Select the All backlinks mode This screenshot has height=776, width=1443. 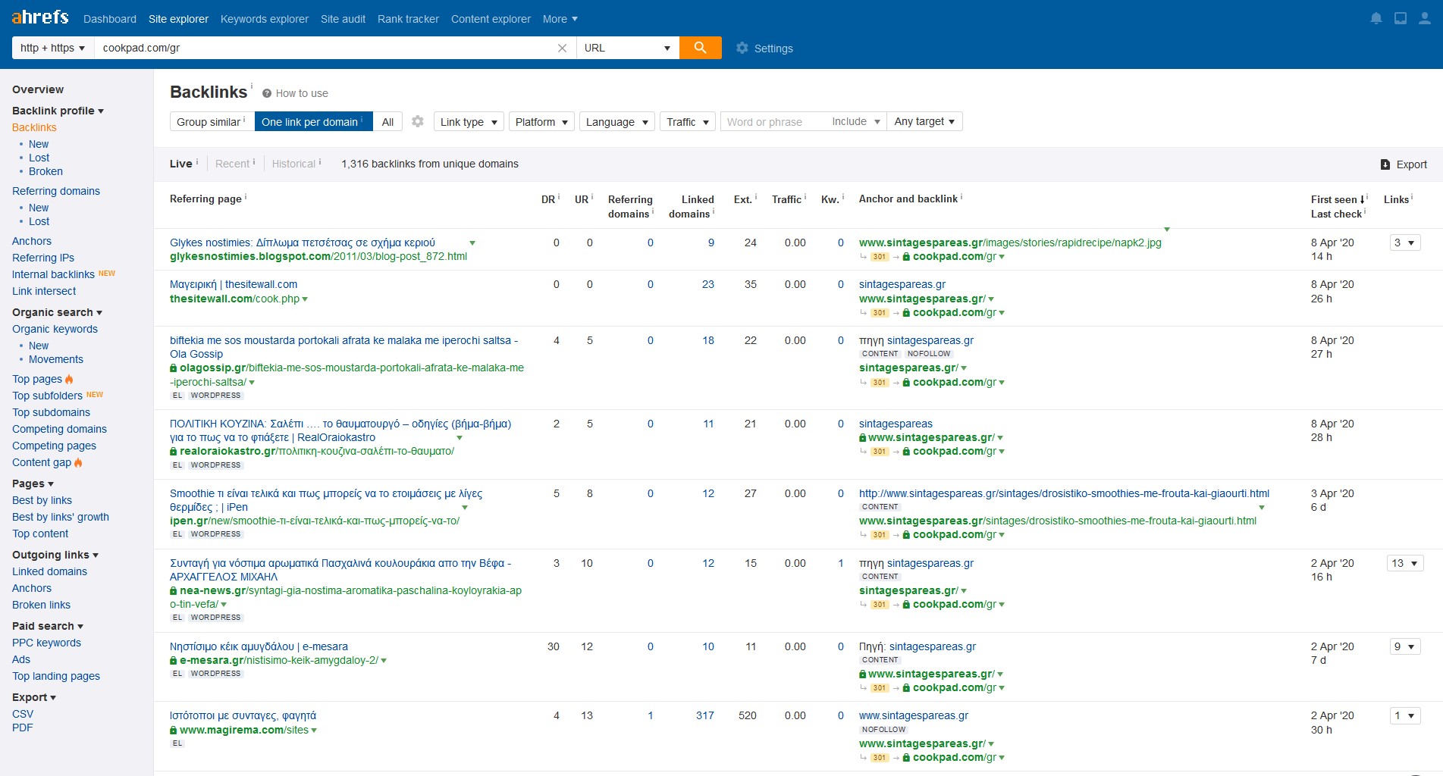(387, 121)
